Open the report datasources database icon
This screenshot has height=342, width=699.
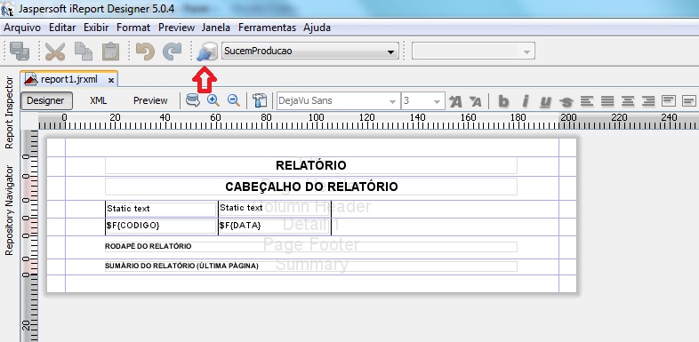click(x=207, y=52)
